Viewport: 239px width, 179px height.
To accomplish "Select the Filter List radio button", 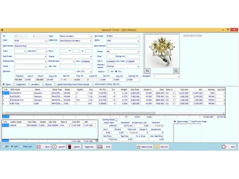I will click(21, 146).
